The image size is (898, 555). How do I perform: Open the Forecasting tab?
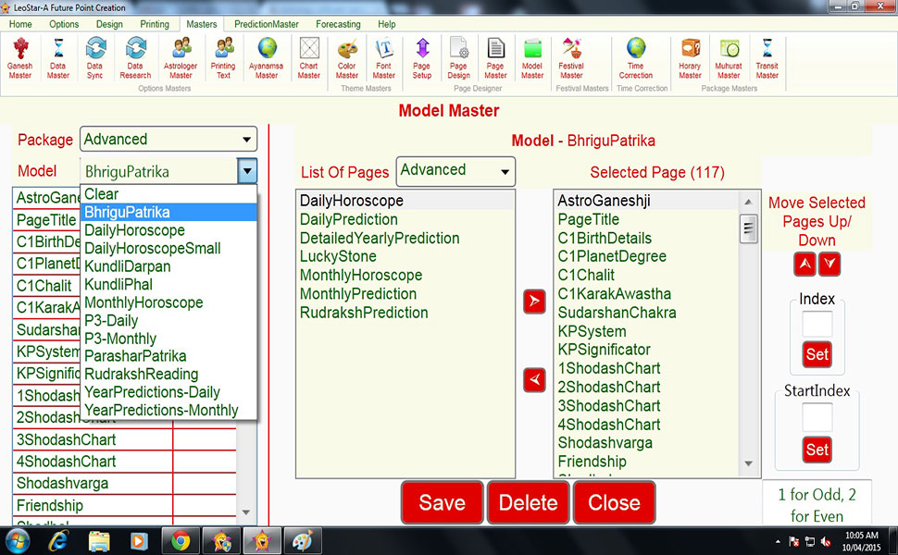[x=338, y=24]
